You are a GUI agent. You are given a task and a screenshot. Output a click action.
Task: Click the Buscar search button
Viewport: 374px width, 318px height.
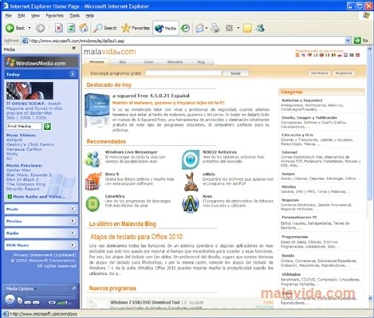235,73
